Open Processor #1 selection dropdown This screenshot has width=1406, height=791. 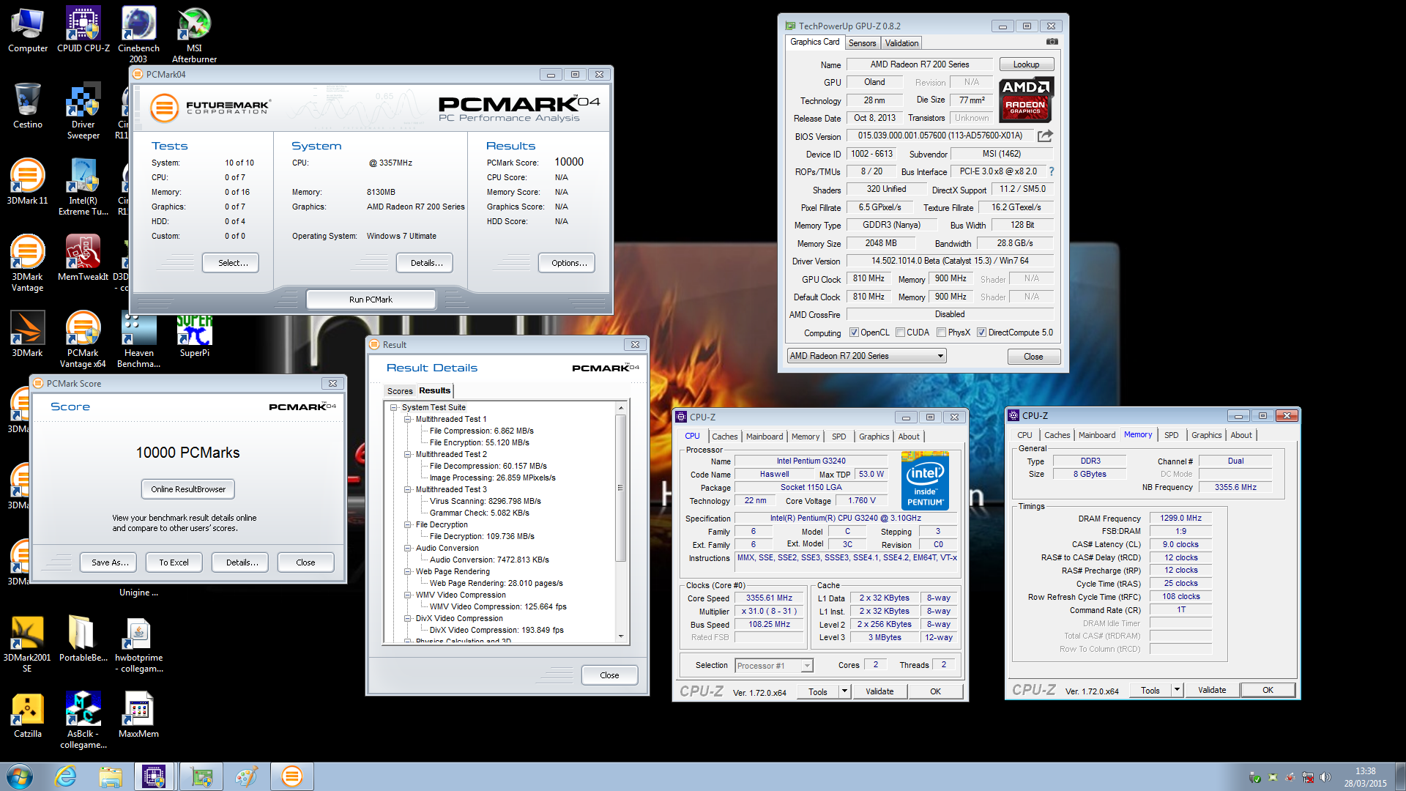point(774,666)
